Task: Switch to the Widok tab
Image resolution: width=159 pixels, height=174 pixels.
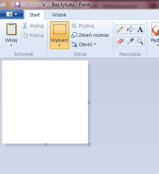Action: point(59,15)
